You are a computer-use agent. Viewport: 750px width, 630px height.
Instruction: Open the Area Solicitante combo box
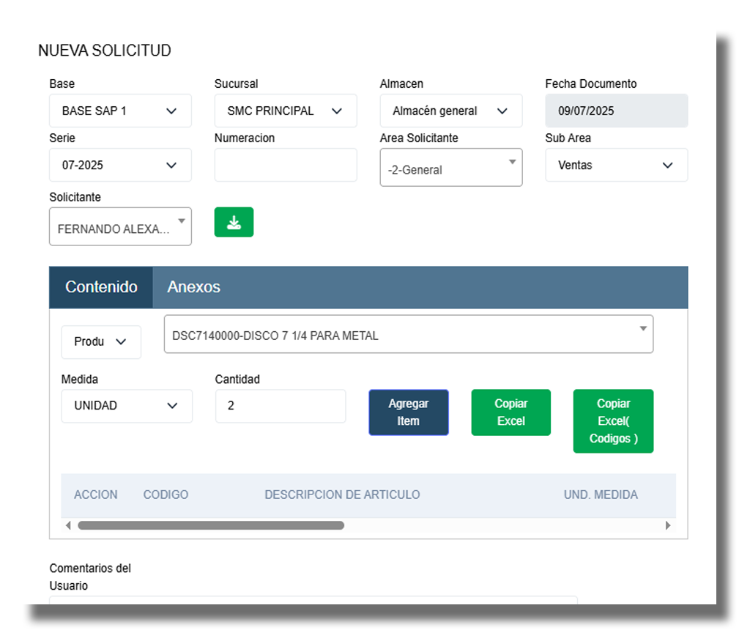pyautogui.click(x=450, y=168)
